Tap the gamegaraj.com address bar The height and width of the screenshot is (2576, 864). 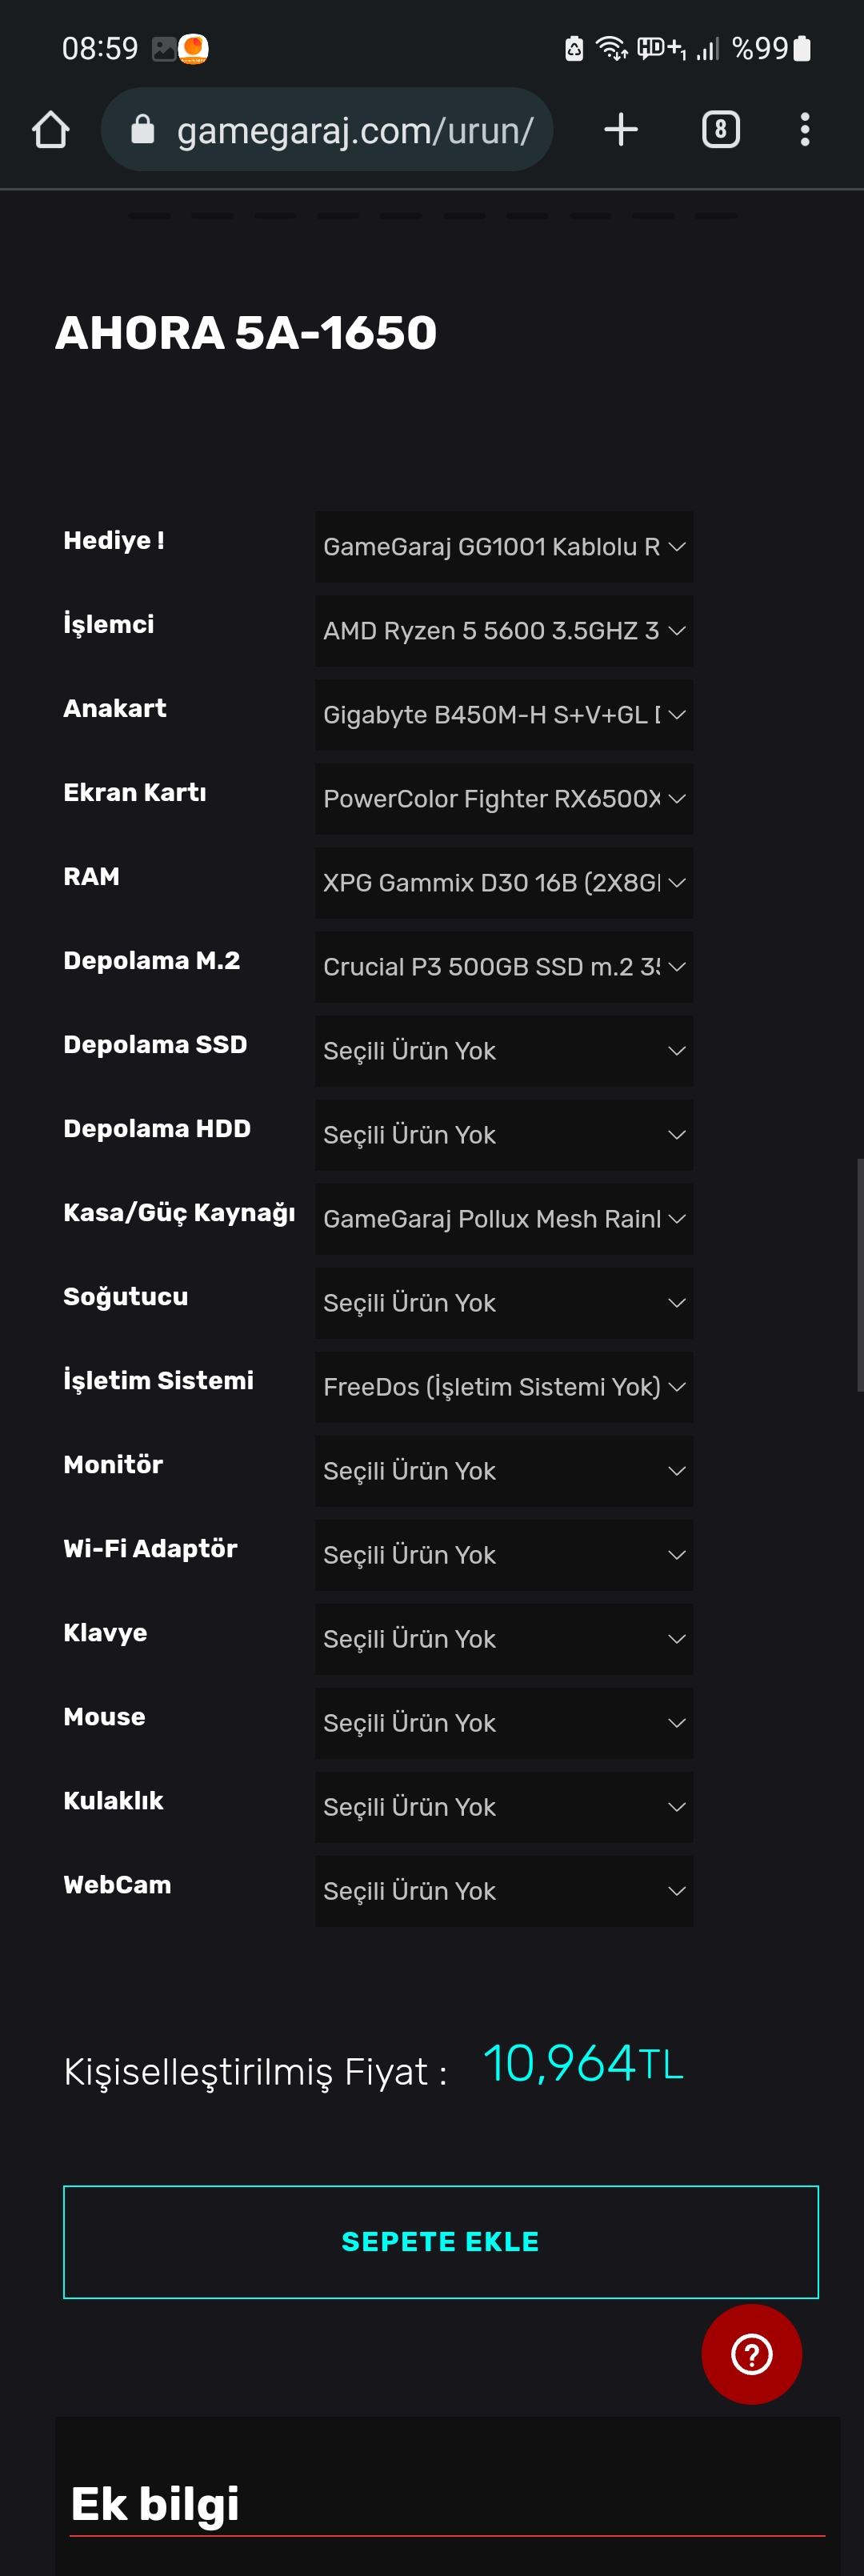point(354,130)
